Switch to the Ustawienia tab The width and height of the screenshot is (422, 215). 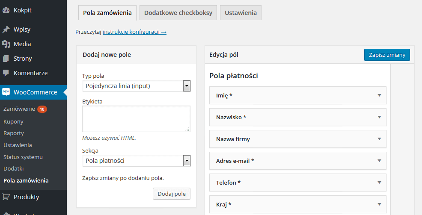pyautogui.click(x=241, y=13)
